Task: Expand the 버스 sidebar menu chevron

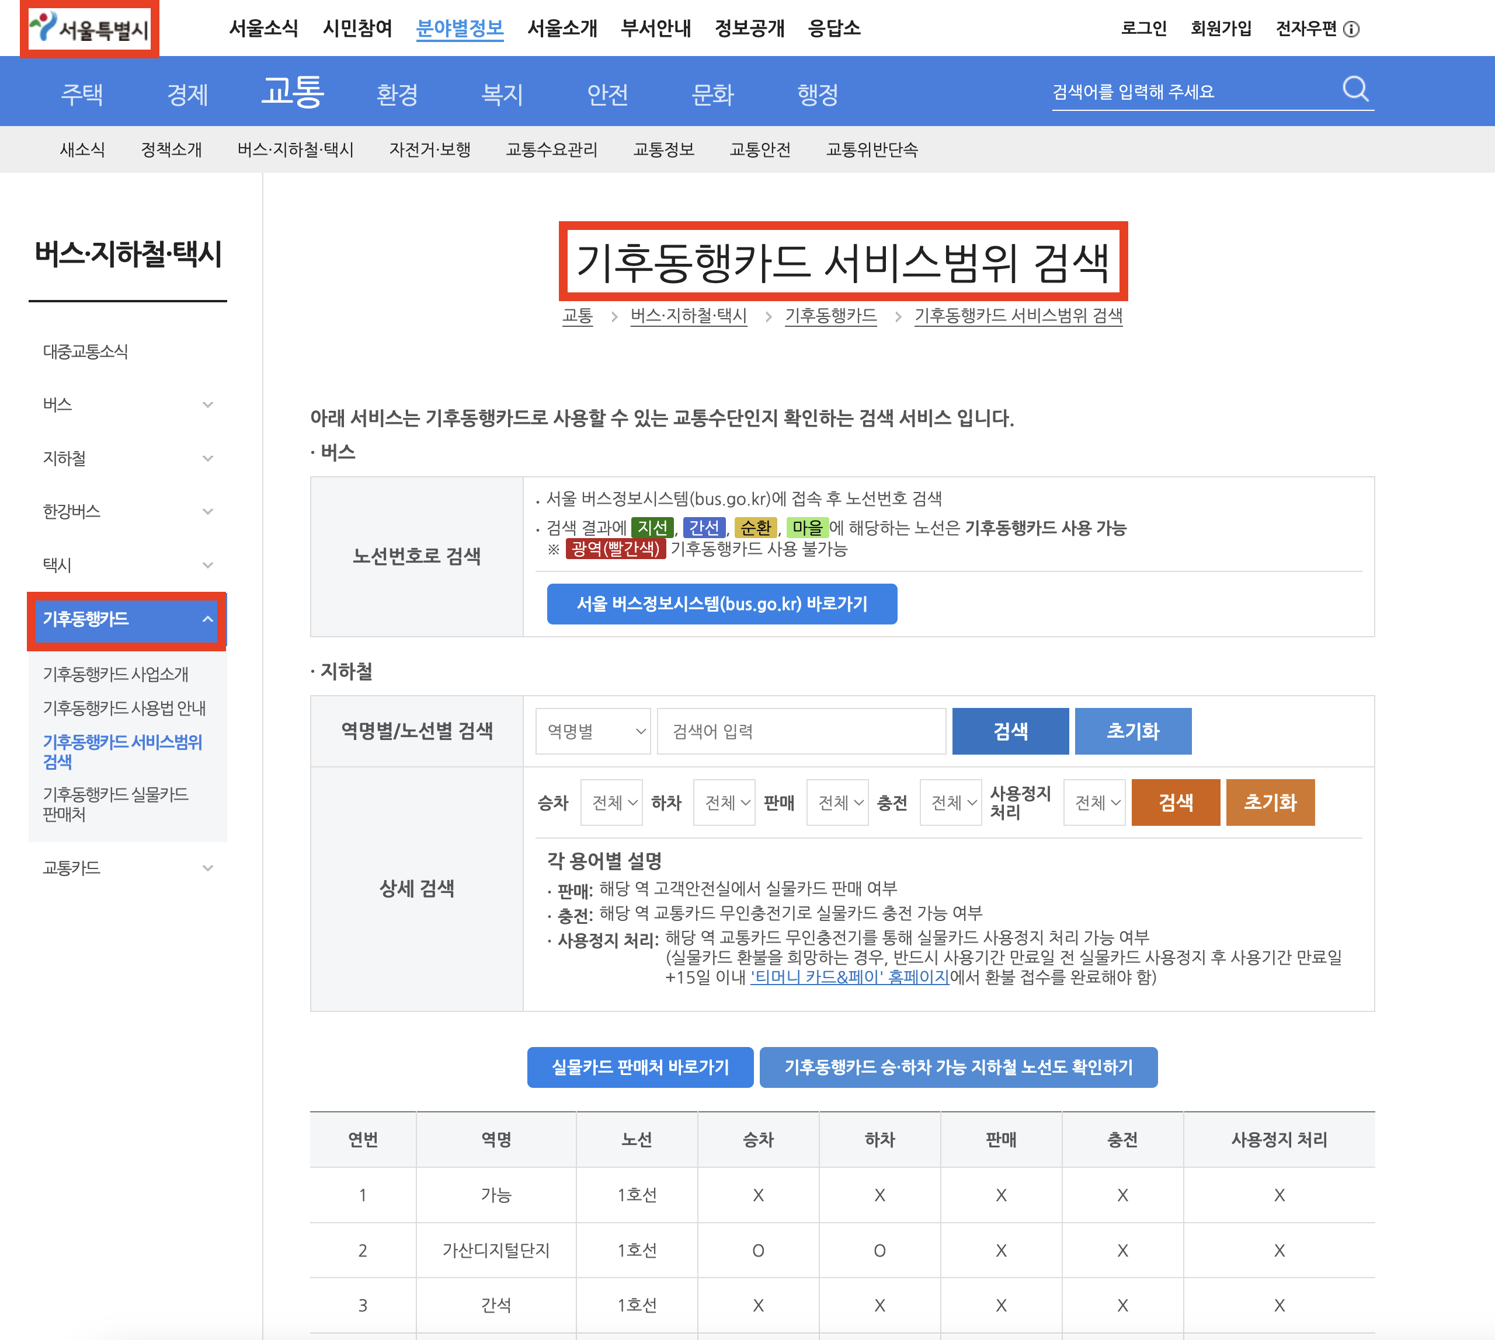Action: 208,405
